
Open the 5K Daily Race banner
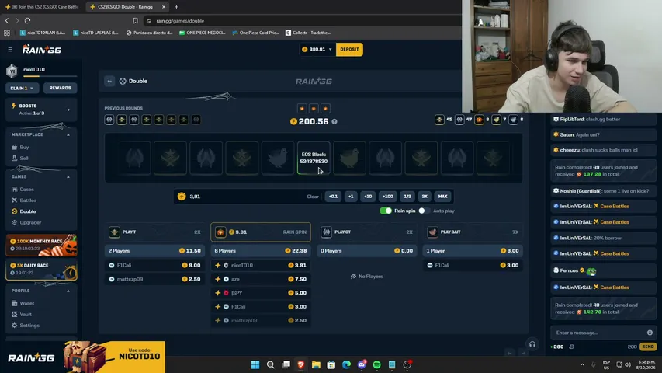click(41, 270)
